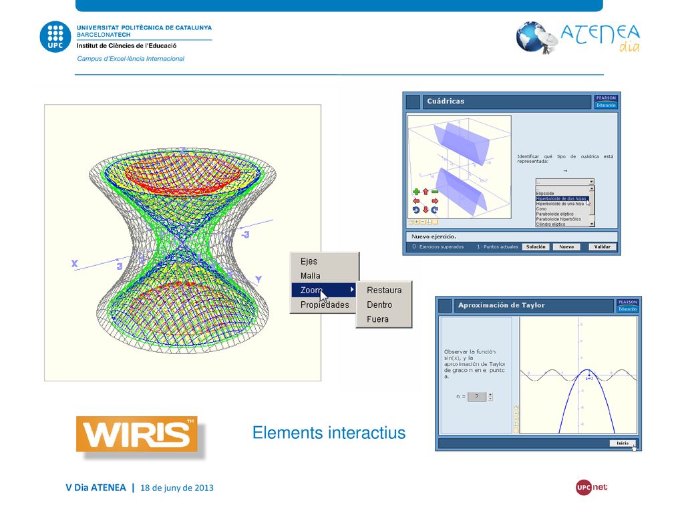Increase n with the stepper plus
Screen dimensions: 684x513
[490, 394]
